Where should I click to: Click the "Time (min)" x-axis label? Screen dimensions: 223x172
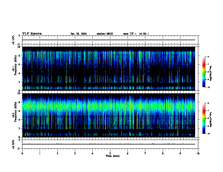point(113,156)
